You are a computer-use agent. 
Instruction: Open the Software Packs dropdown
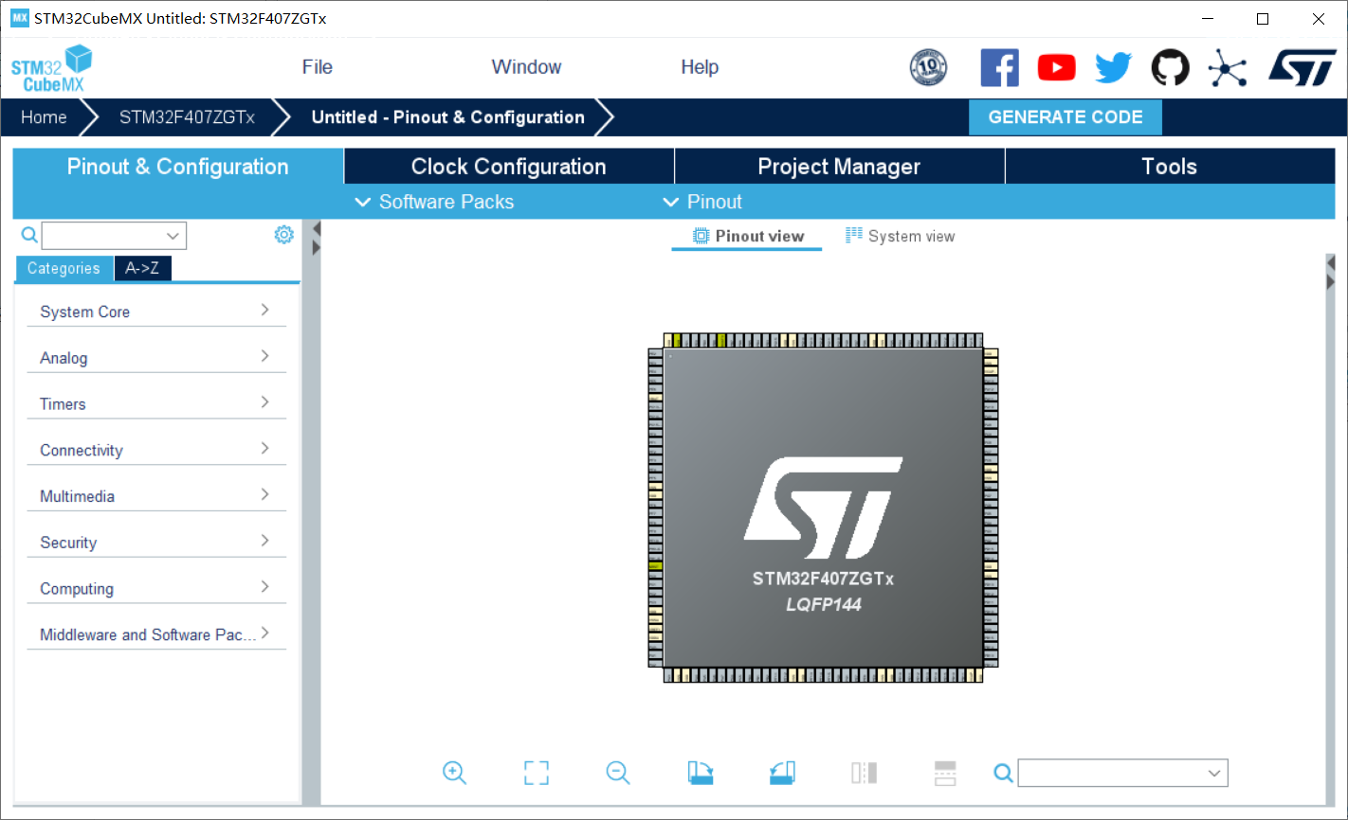click(x=435, y=202)
